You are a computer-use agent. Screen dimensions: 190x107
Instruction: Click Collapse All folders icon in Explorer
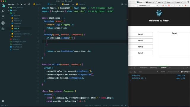(x=29, y=4)
